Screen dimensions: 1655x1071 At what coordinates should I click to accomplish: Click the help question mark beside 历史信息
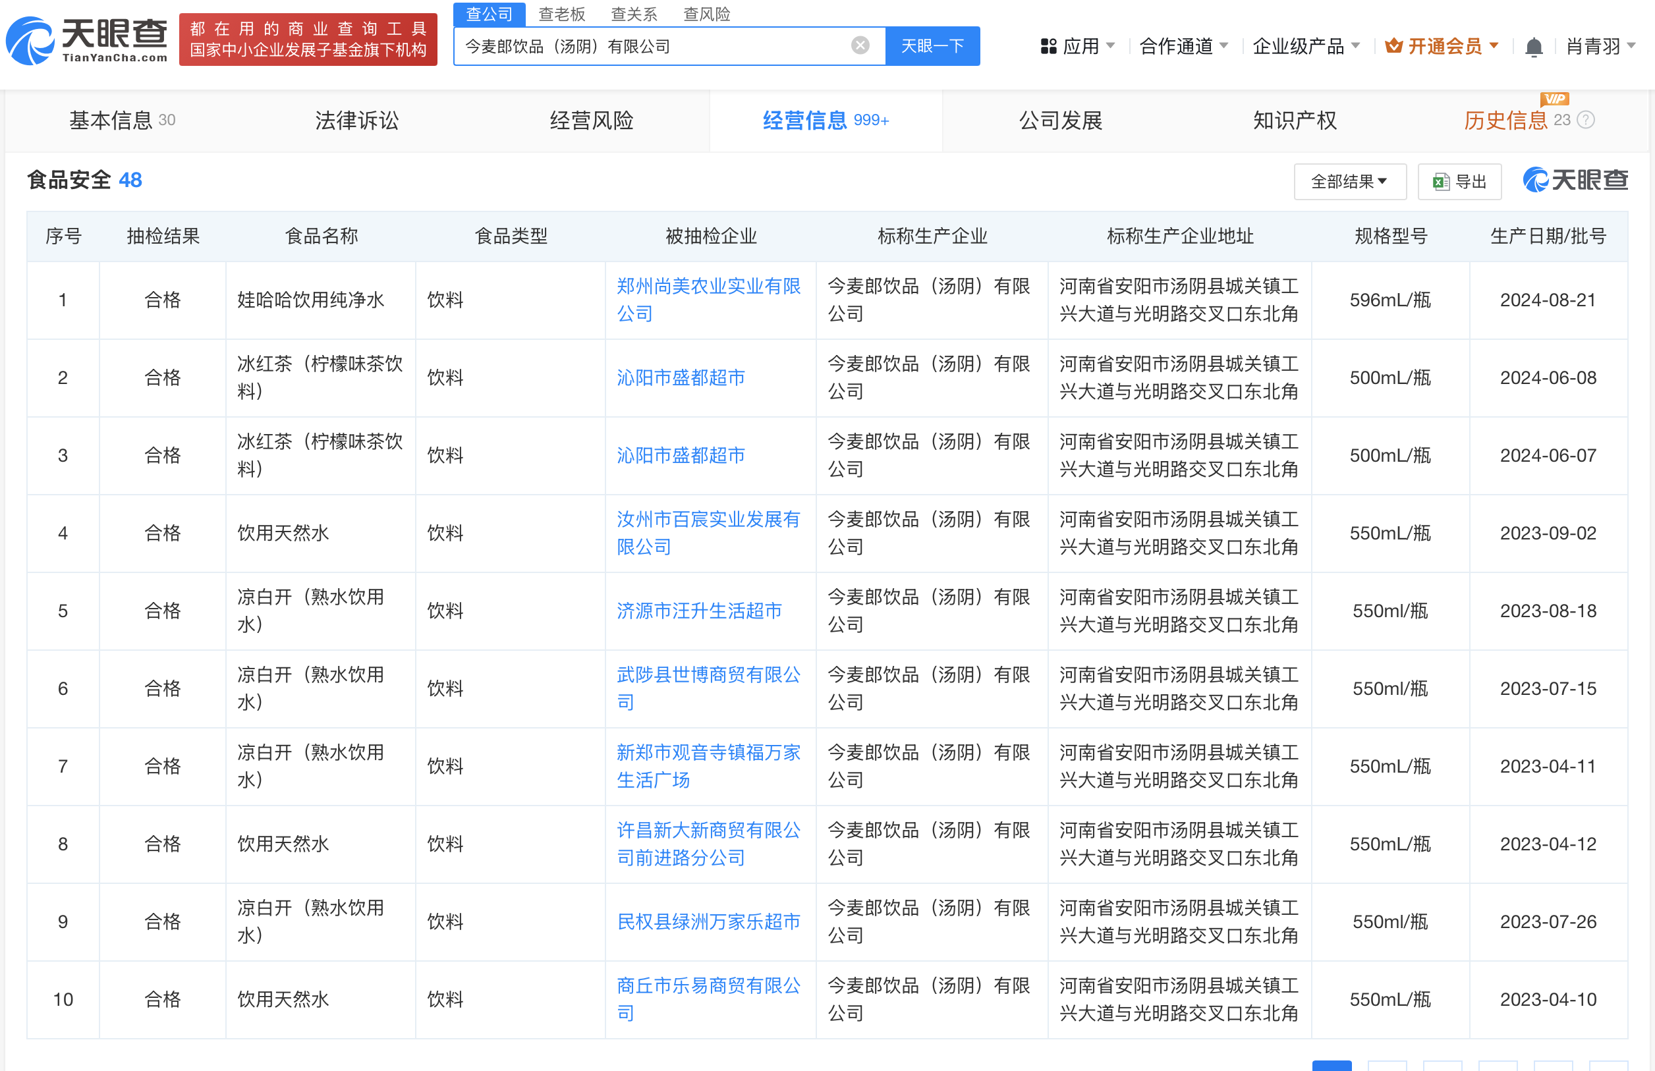pos(1585,121)
